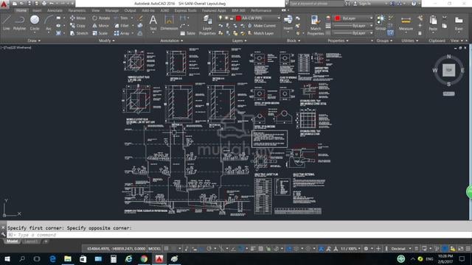This screenshot has height=265, width=472.
Task: Click the keyword search box
Action: 316,4
